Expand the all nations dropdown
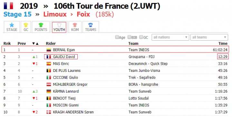 coord(170,37)
